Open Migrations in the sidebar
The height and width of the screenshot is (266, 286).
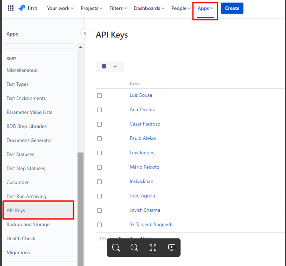coord(18,253)
